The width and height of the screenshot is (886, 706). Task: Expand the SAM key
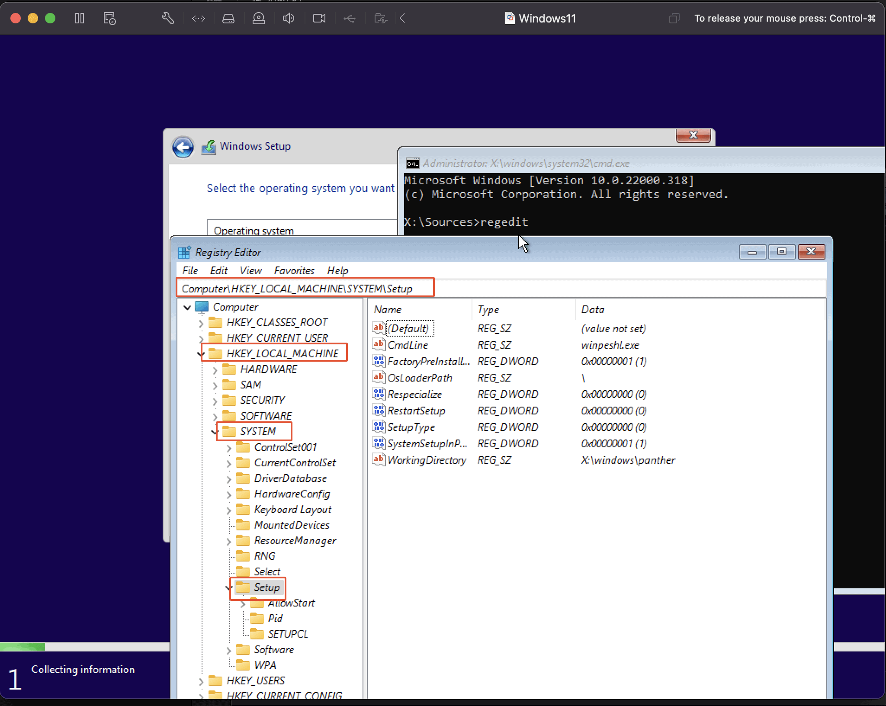pyautogui.click(x=215, y=385)
